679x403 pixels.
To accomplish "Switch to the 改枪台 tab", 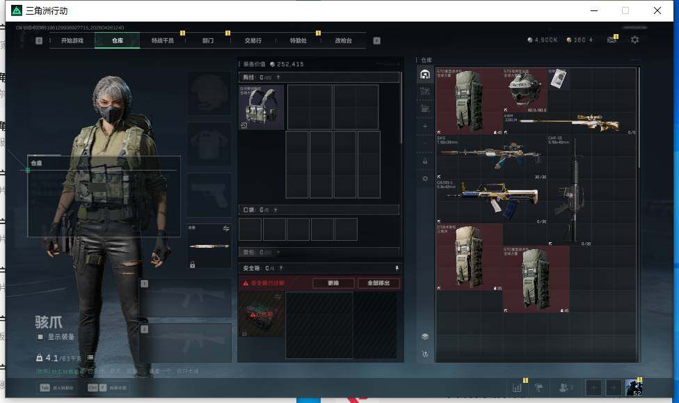I will (x=344, y=41).
